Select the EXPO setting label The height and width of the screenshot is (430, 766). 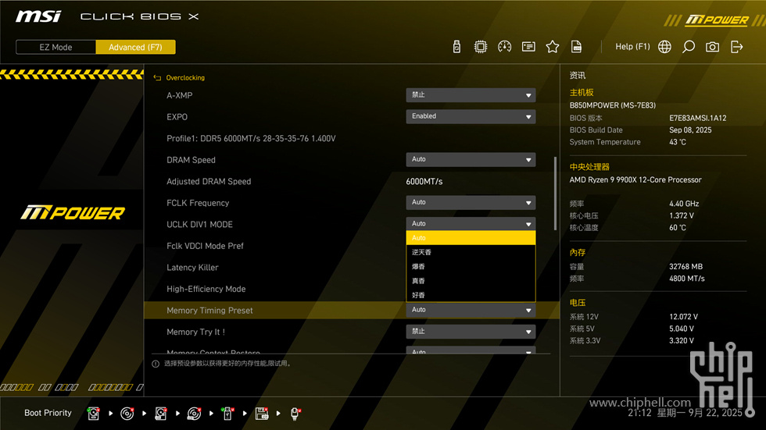pos(177,117)
